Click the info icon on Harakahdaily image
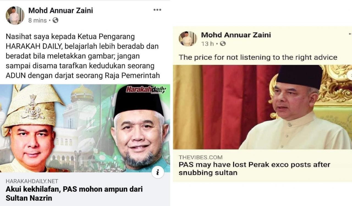352x206 pixels. [158, 172]
